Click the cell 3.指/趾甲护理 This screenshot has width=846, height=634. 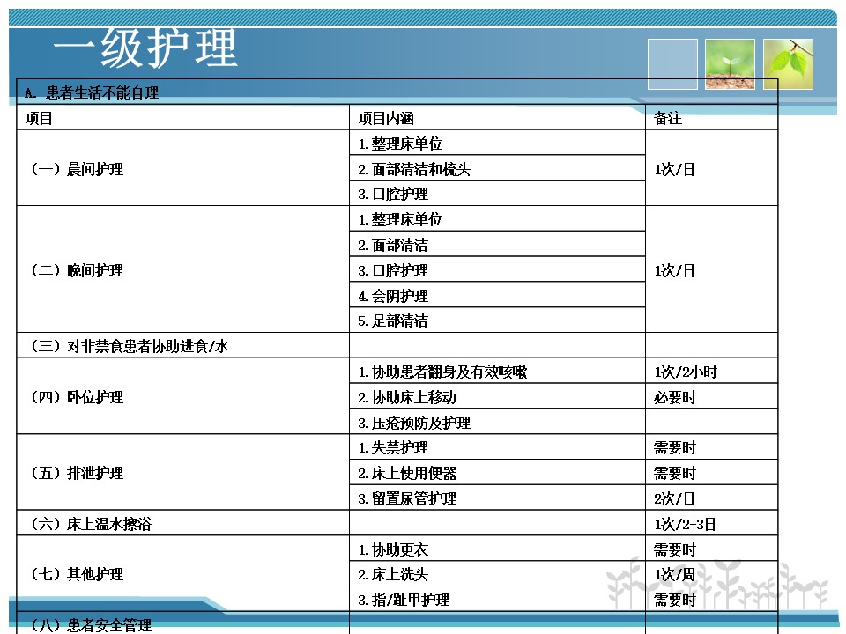tap(497, 599)
